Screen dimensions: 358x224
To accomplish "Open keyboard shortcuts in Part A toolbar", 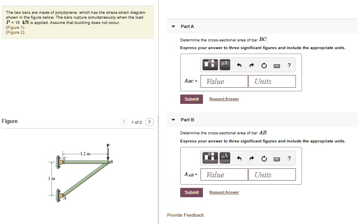I will (x=277, y=66).
